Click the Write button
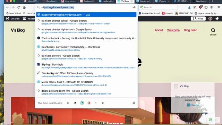The width and height of the screenshot is (222, 125). (198, 18)
